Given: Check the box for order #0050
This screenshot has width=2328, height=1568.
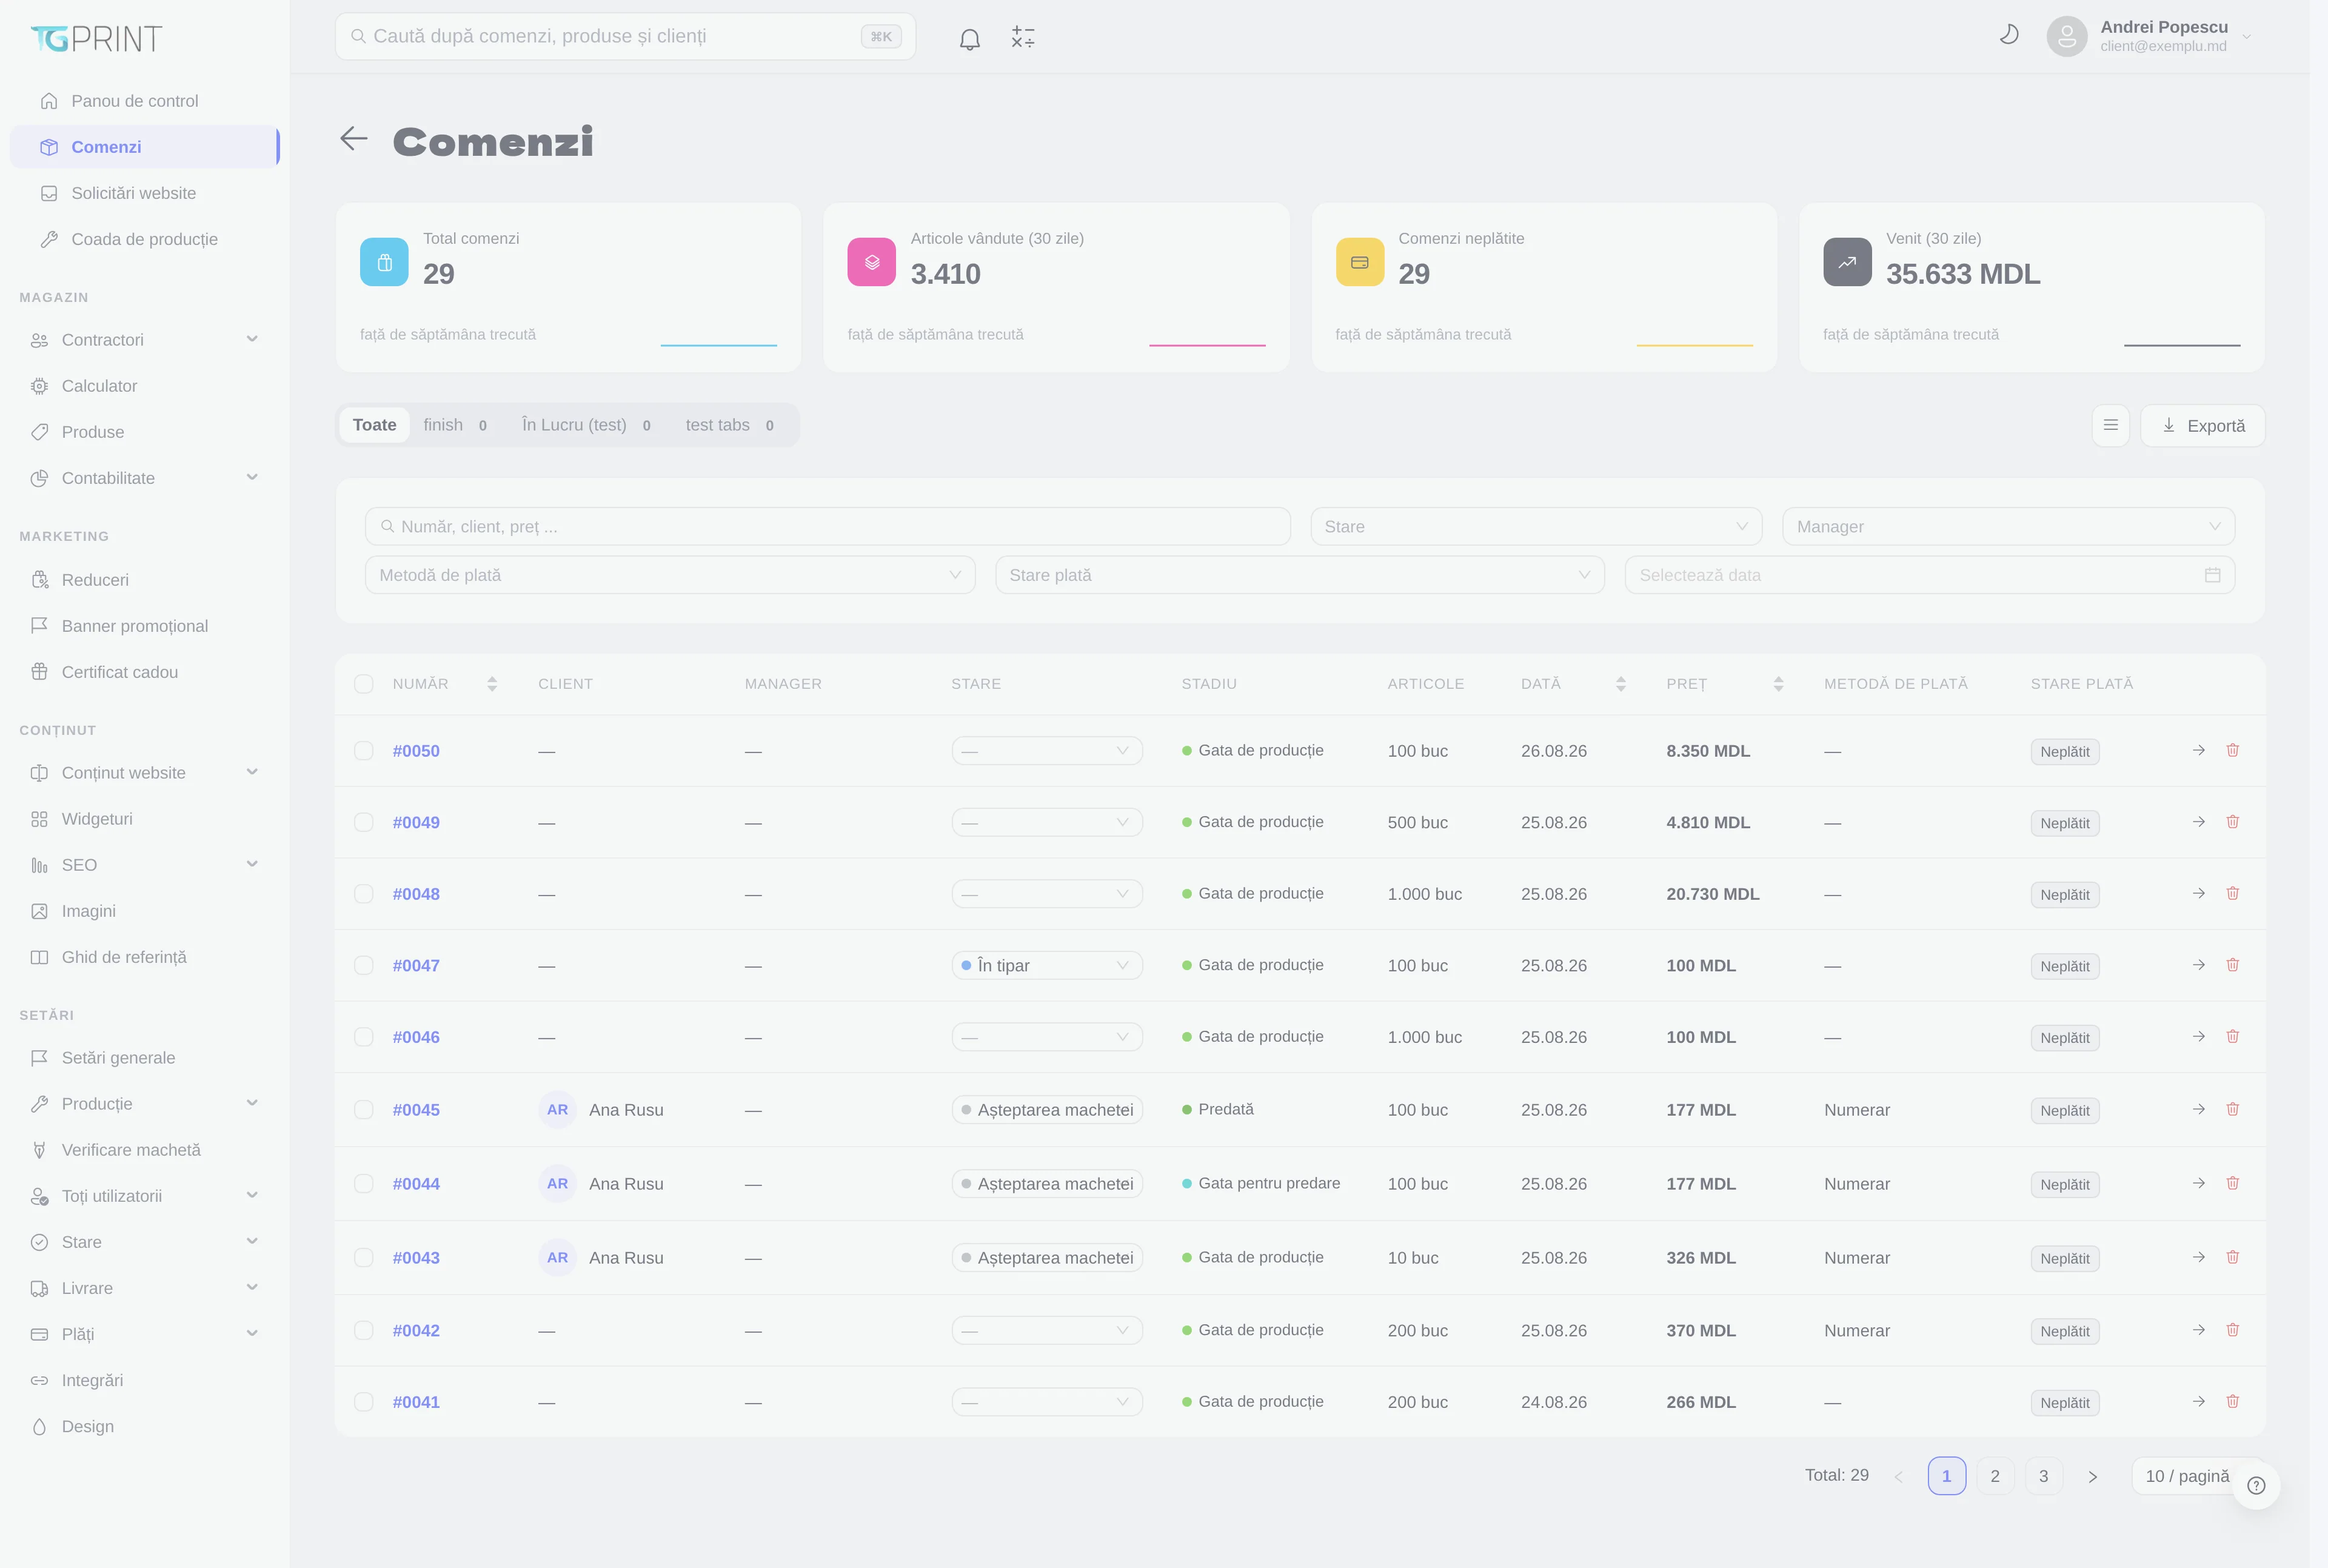Looking at the screenshot, I should point(364,751).
